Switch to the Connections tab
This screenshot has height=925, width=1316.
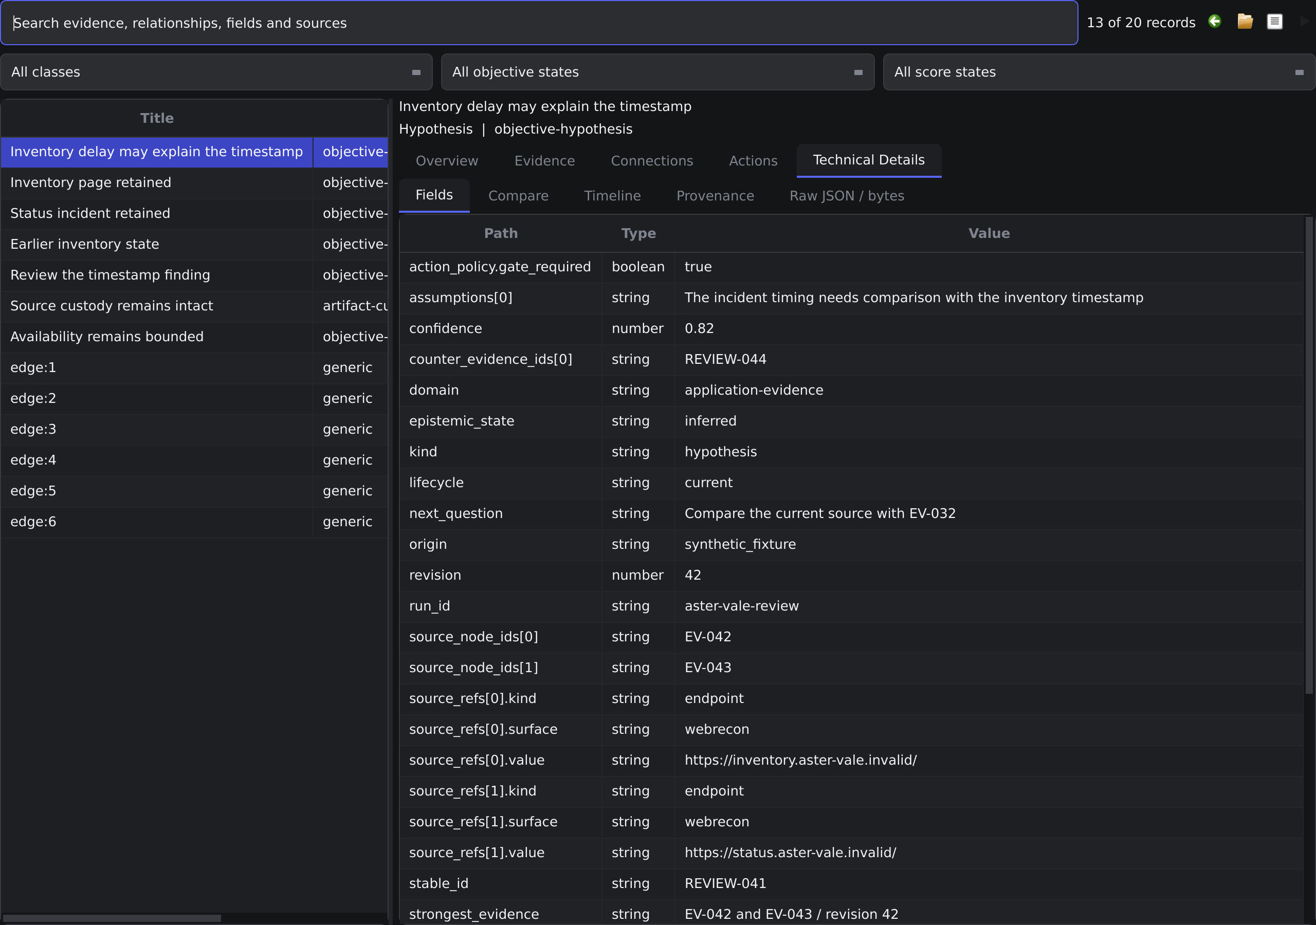pos(652,161)
